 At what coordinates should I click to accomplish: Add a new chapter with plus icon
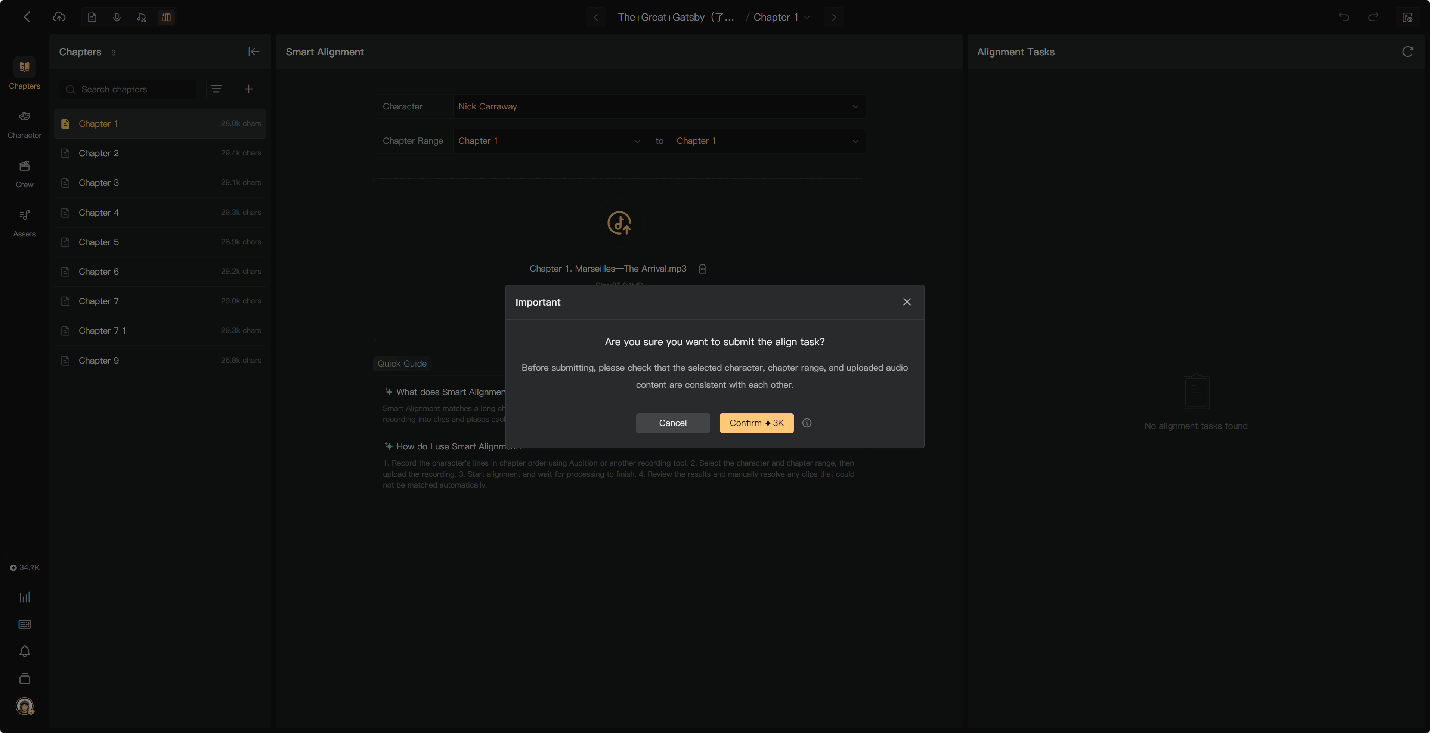pos(249,89)
